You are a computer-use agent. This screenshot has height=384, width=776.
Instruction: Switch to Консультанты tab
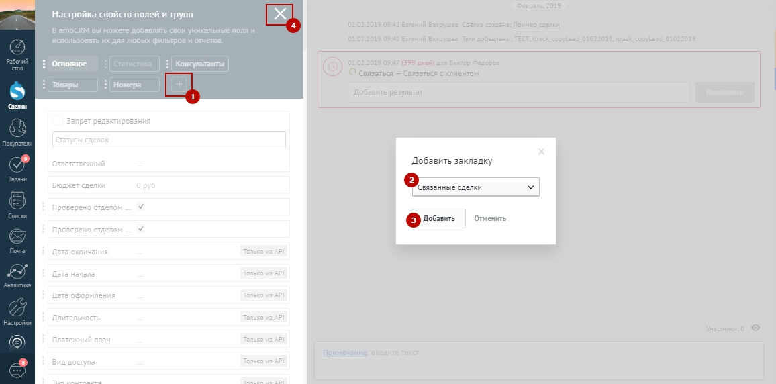click(200, 64)
